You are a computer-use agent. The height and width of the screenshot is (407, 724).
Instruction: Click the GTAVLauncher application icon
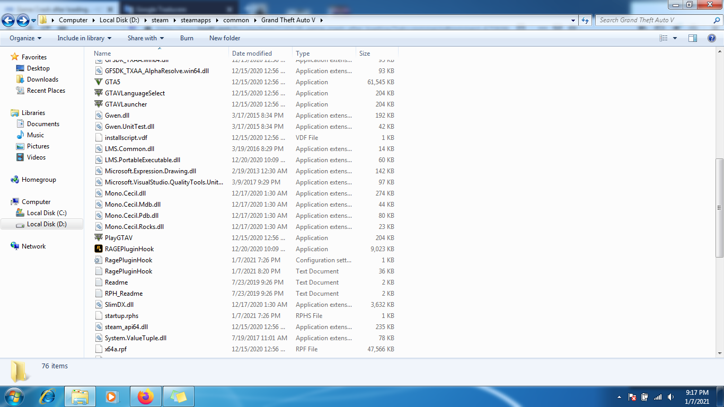coord(99,104)
